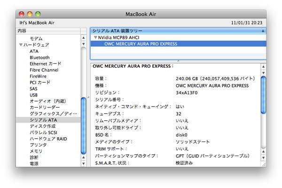The height and width of the screenshot is (188, 282).
Task: Click the BSD name value disk0
Action: click(x=181, y=135)
